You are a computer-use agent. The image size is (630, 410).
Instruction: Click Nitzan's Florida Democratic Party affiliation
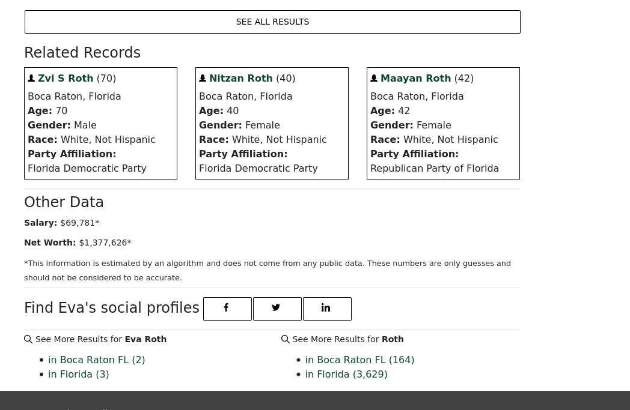258,169
